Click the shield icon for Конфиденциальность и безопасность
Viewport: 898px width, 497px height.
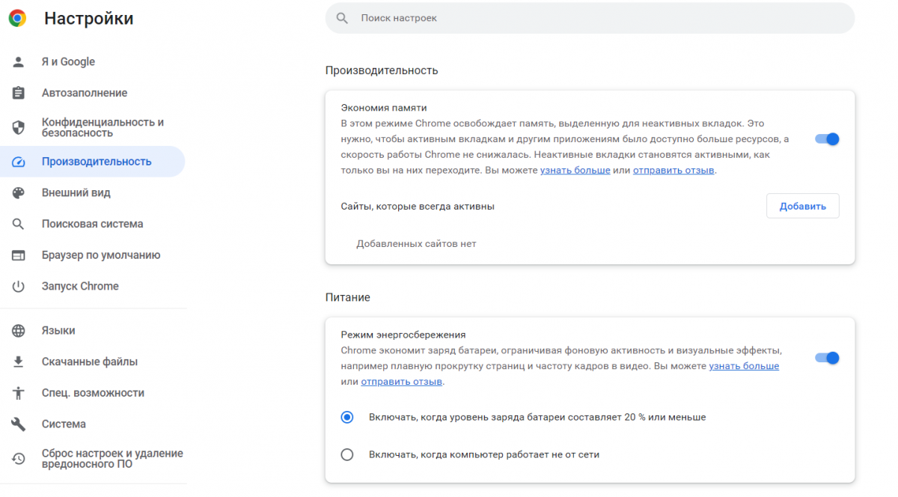19,127
